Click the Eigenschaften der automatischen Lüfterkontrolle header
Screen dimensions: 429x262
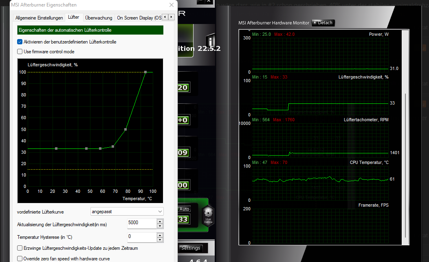(90, 30)
